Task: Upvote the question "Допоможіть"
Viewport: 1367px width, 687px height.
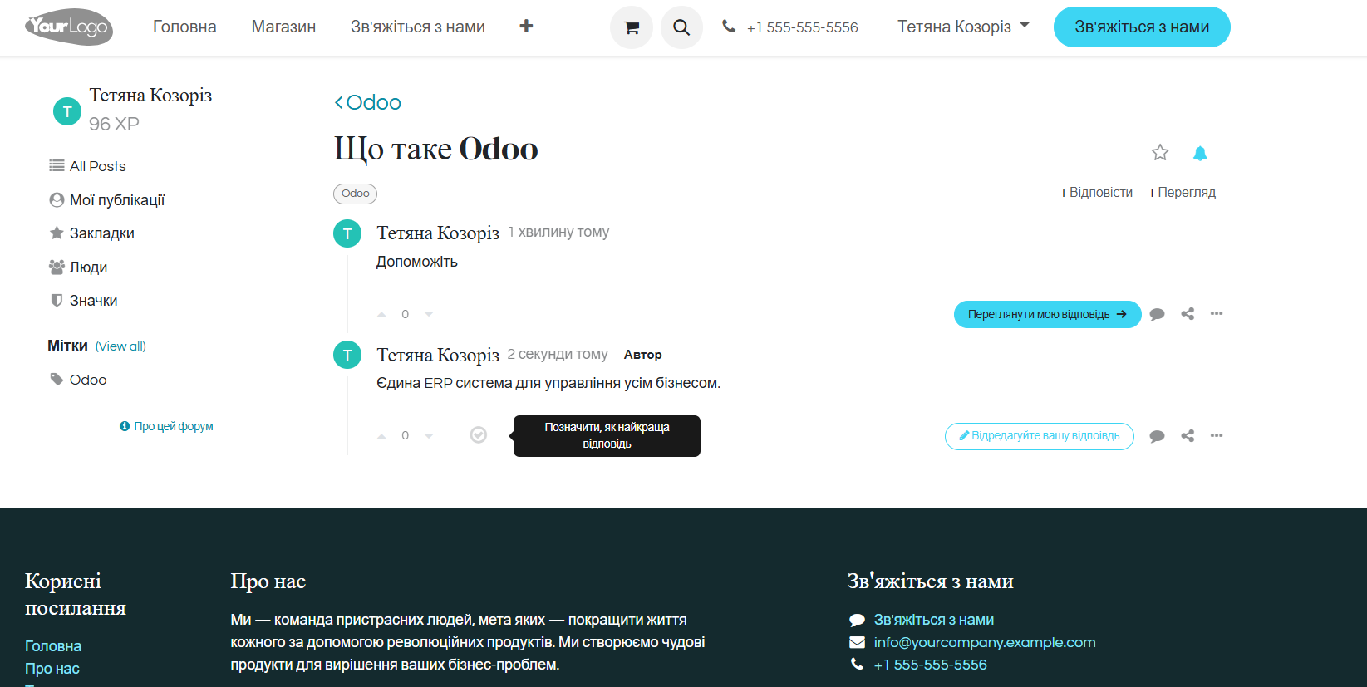Action: pos(381,314)
